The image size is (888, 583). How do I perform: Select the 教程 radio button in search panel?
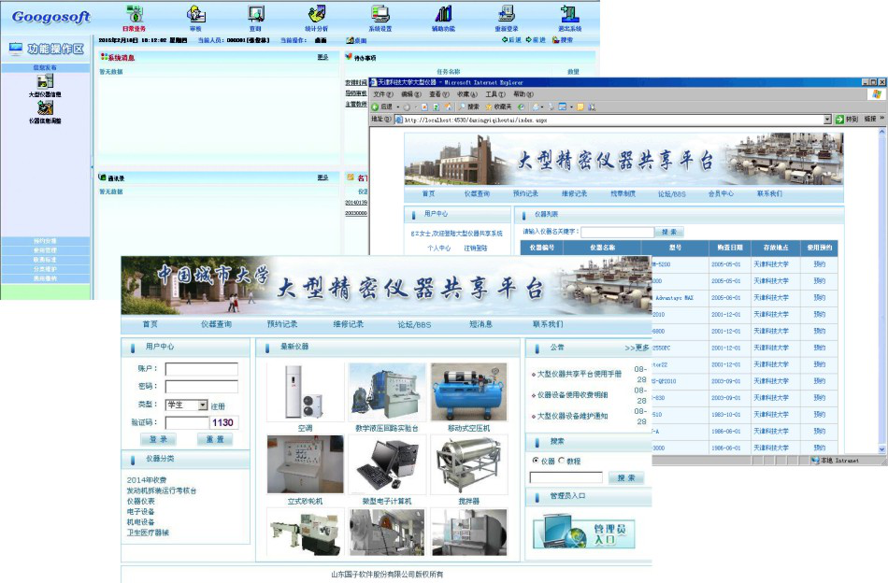point(562,461)
